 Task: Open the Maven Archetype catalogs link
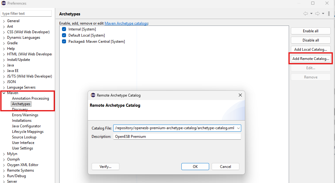pos(126,23)
